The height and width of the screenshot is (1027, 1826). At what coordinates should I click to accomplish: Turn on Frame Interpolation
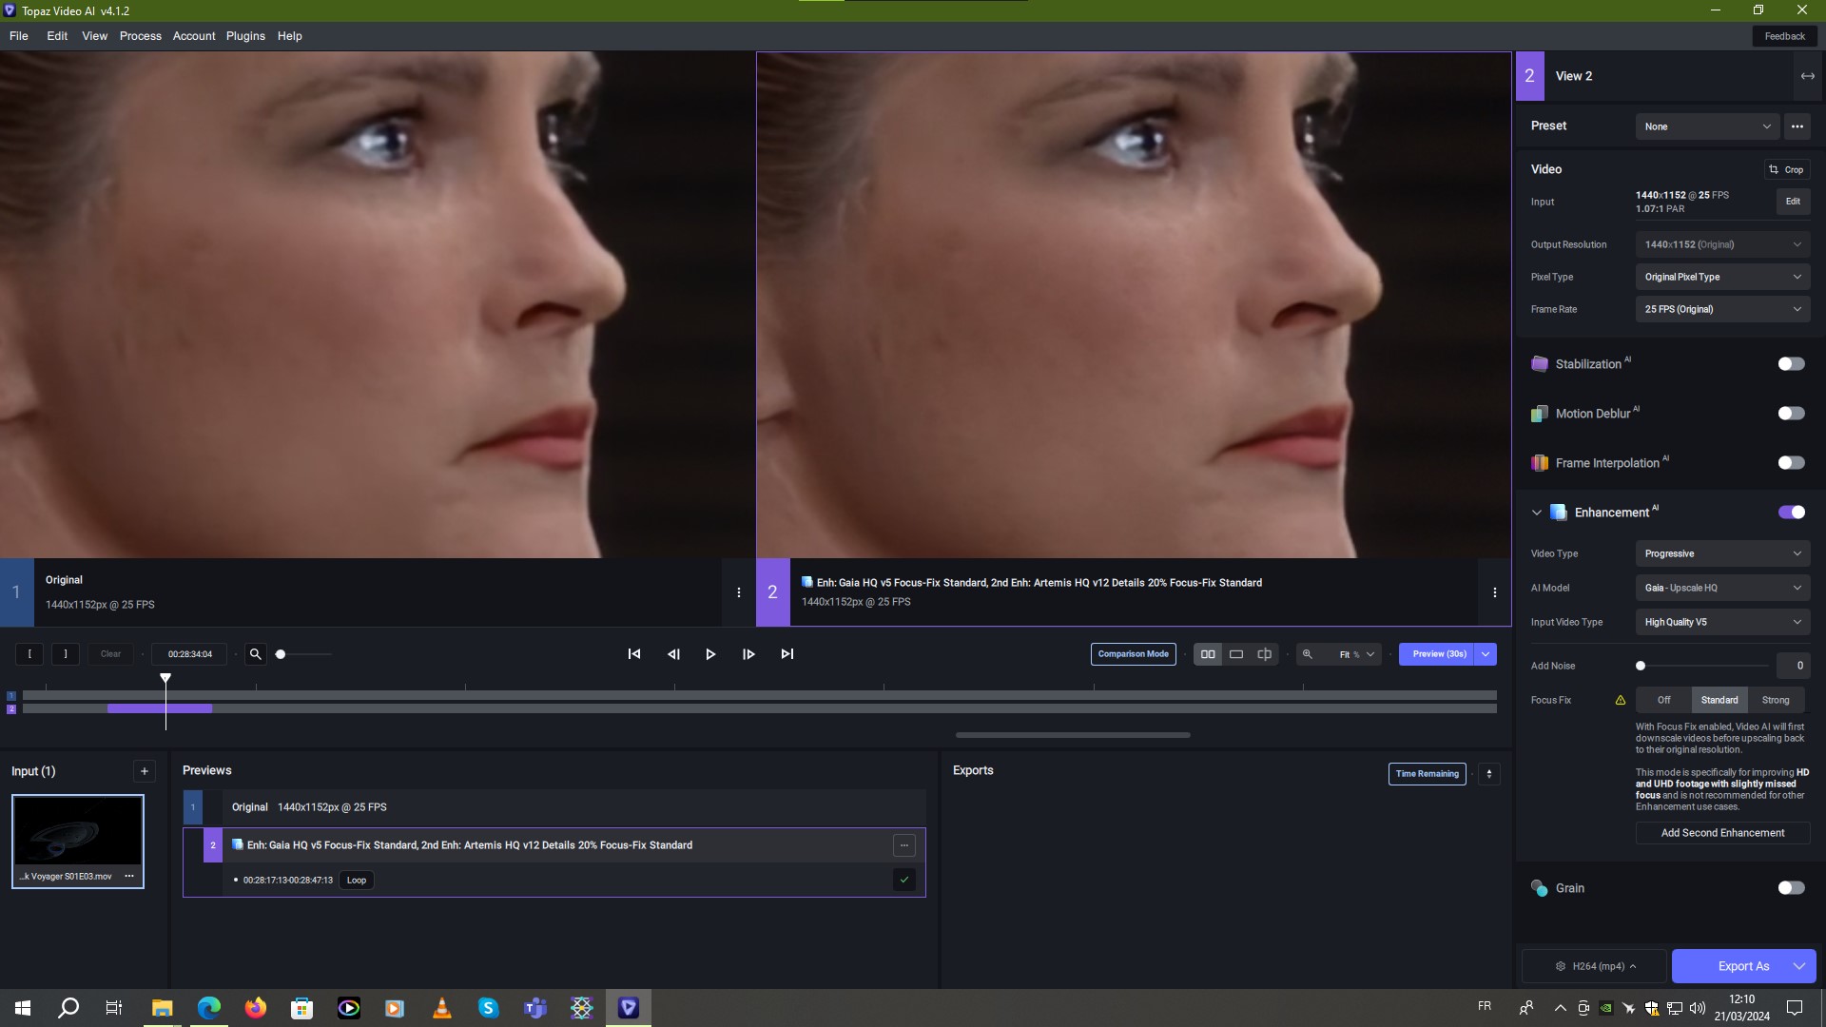point(1791,463)
